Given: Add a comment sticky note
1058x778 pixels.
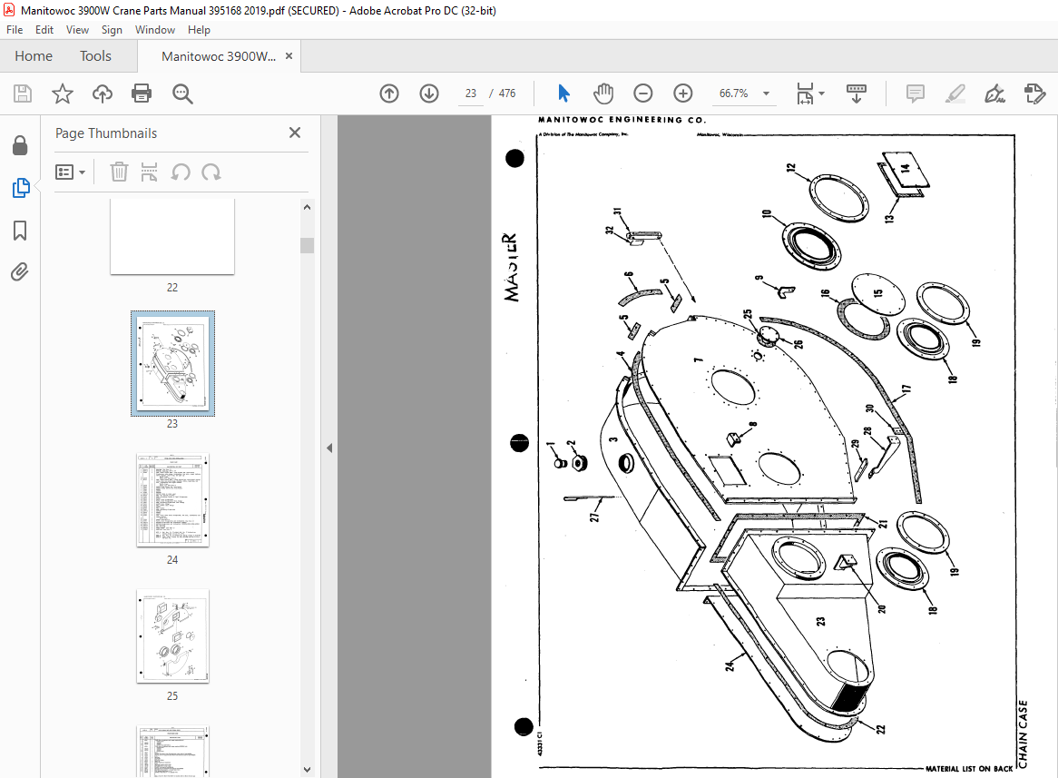Looking at the screenshot, I should point(915,94).
